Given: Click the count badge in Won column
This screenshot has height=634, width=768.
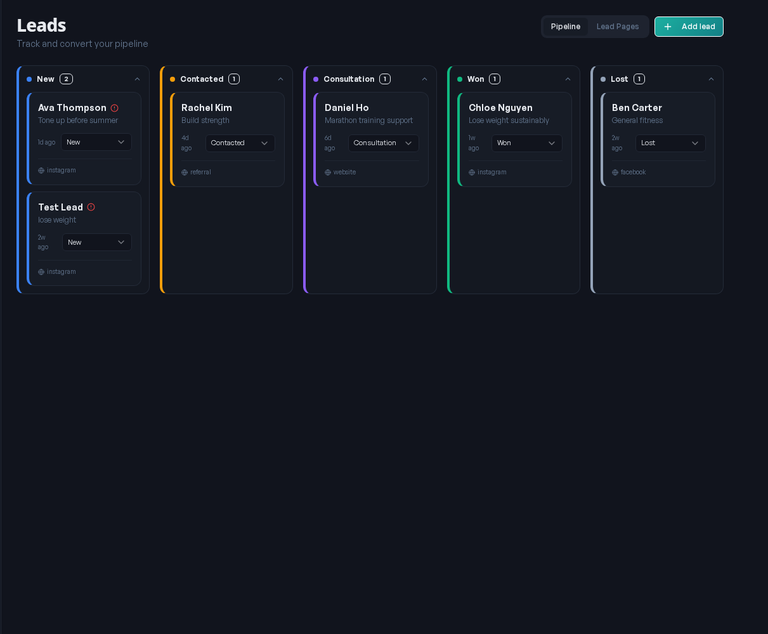Looking at the screenshot, I should 495,79.
